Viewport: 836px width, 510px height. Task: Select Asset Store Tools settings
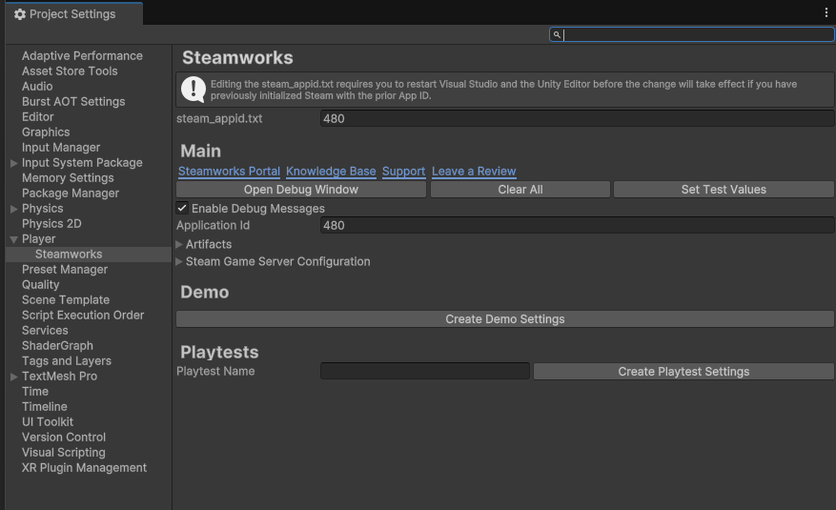pos(70,71)
